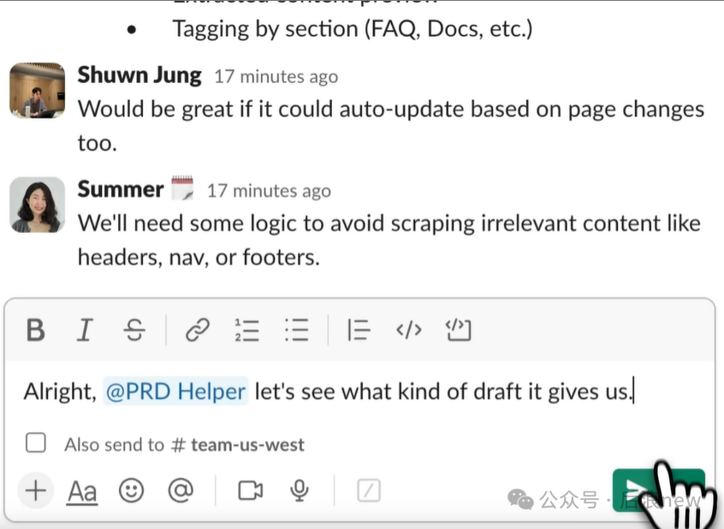Open Shuwn Jung's profile picture
This screenshot has width=724, height=529.
pyautogui.click(x=37, y=91)
